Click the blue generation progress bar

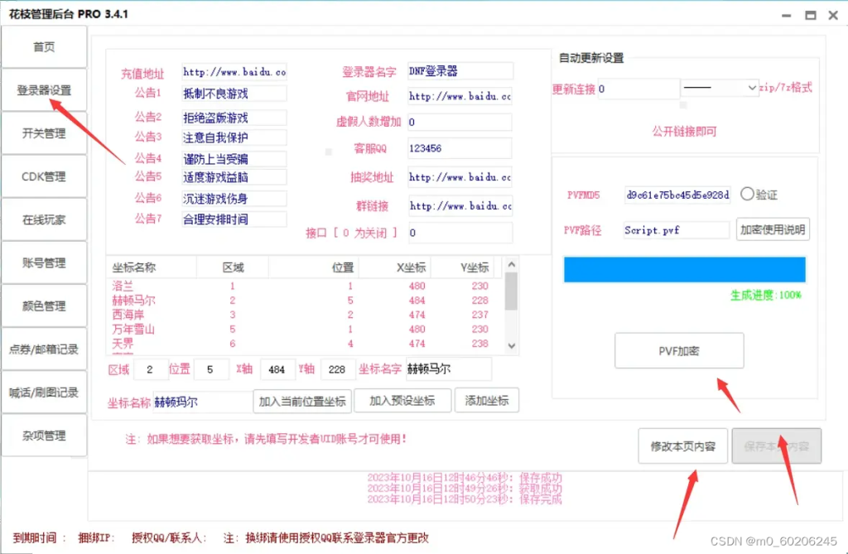(x=684, y=269)
